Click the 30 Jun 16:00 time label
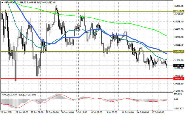The image size is (185, 115). [x=67, y=112]
